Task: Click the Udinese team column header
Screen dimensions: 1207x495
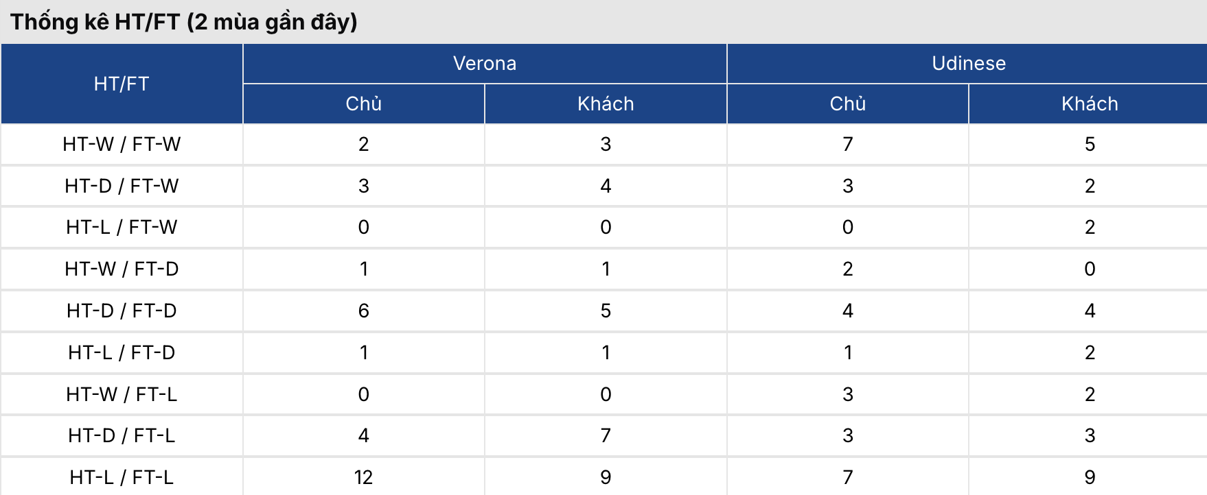Action: click(968, 64)
